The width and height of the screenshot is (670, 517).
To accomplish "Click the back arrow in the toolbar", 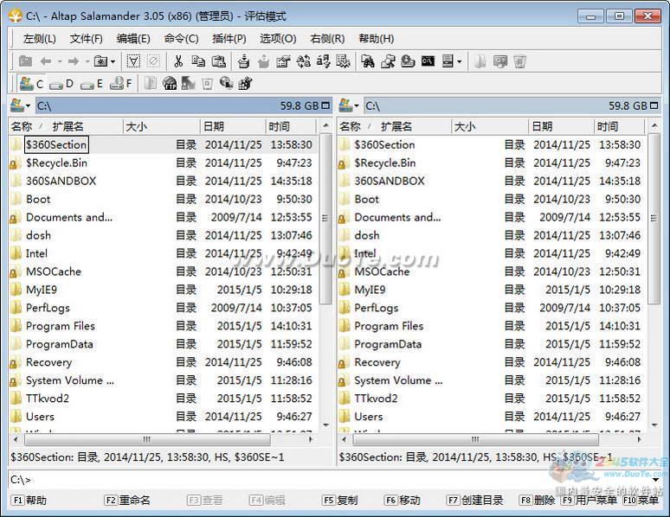I will pos(46,61).
